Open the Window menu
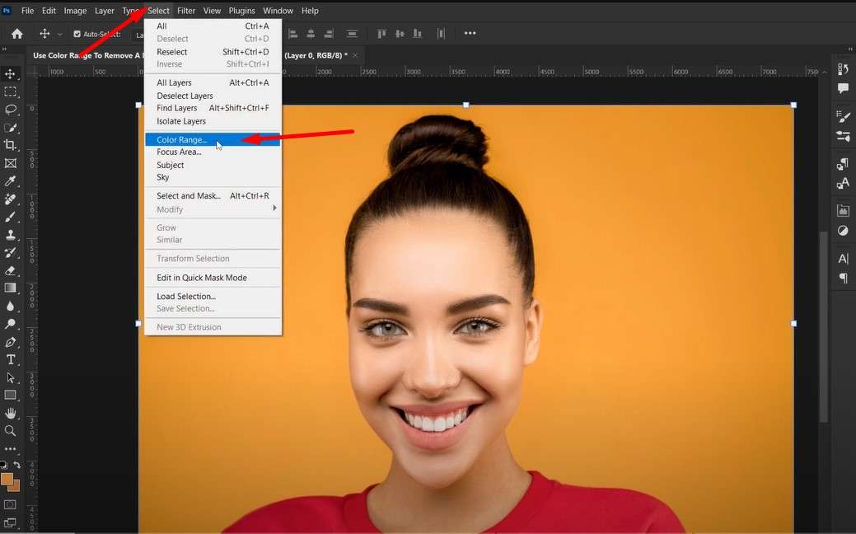This screenshot has height=534, width=856. 278,11
